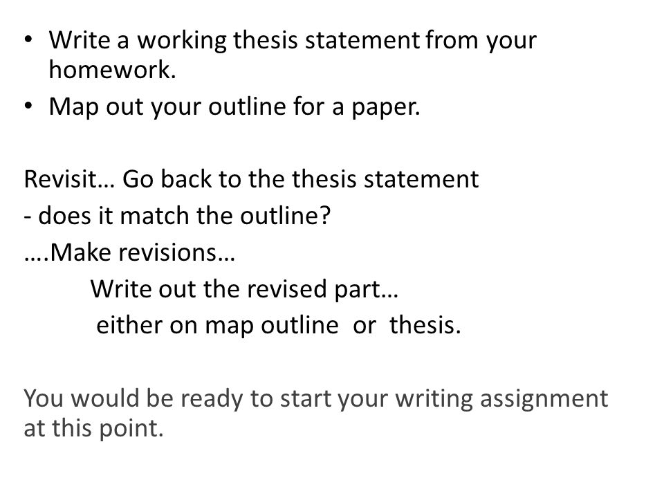Image resolution: width=664 pixels, height=498 pixels.
Task: Click the 'Write out the revised part…' line
Action: point(244,289)
